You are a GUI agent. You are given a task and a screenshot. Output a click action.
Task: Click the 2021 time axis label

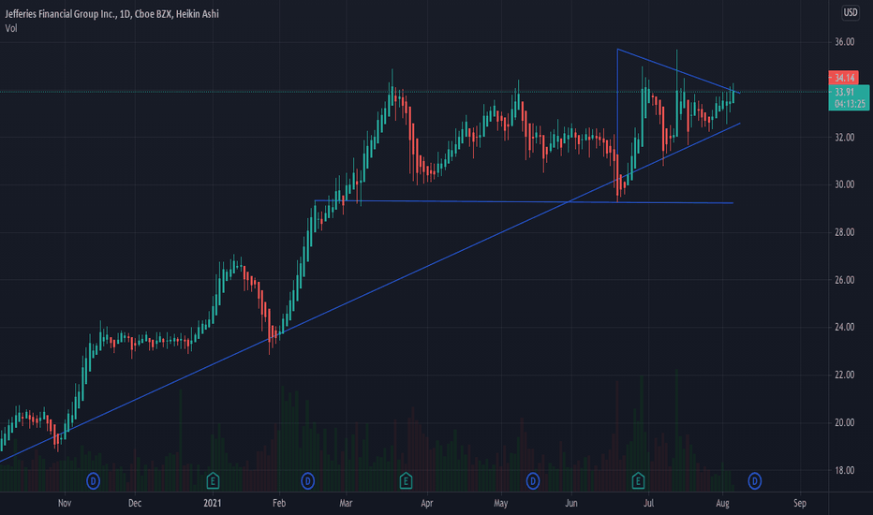tap(212, 504)
